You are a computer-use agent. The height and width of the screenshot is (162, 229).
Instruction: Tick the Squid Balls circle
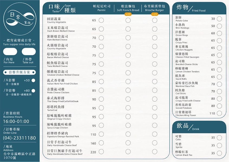click(219, 77)
